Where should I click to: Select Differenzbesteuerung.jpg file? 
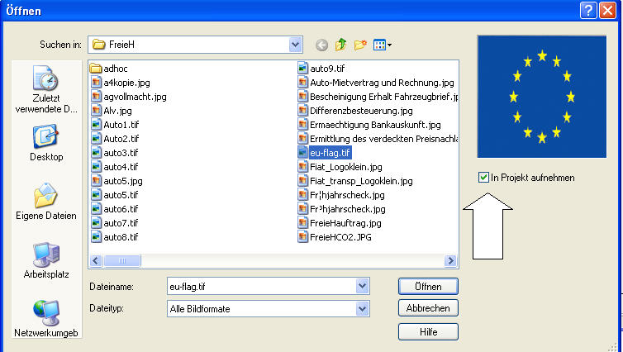(x=355, y=111)
